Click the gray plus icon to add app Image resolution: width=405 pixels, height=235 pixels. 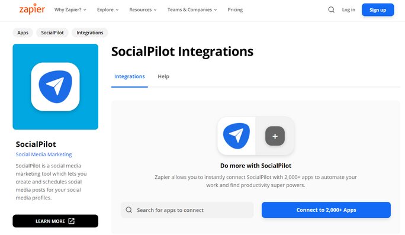tap(275, 136)
